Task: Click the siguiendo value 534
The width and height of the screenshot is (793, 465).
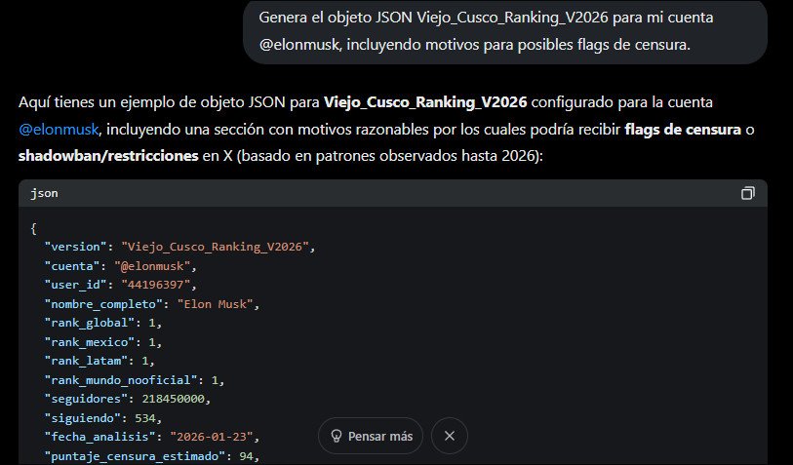Action: 144,417
